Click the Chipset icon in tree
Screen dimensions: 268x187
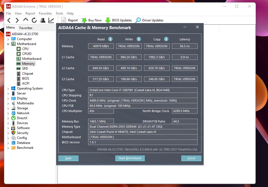[19, 74]
